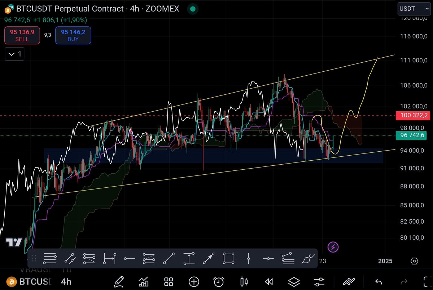Click the 2025 label on the time axis

(x=385, y=261)
